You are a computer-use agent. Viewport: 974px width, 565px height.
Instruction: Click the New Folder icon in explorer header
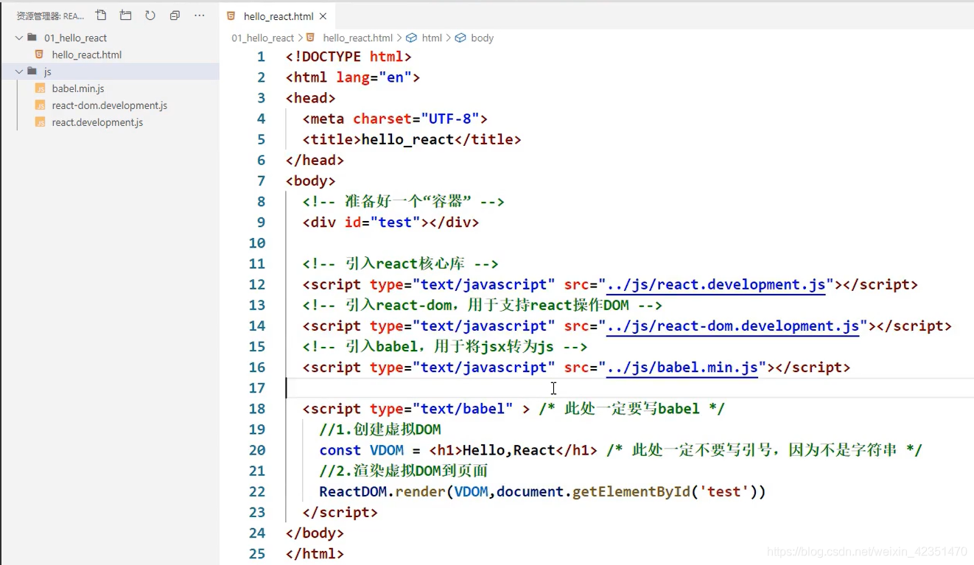[x=126, y=15]
